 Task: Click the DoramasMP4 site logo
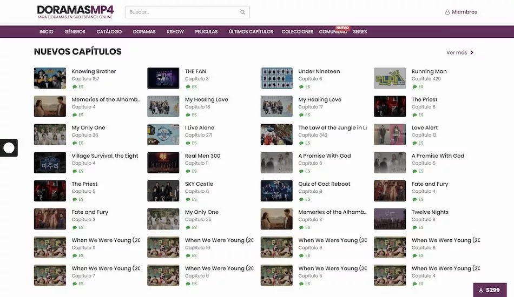pos(75,12)
